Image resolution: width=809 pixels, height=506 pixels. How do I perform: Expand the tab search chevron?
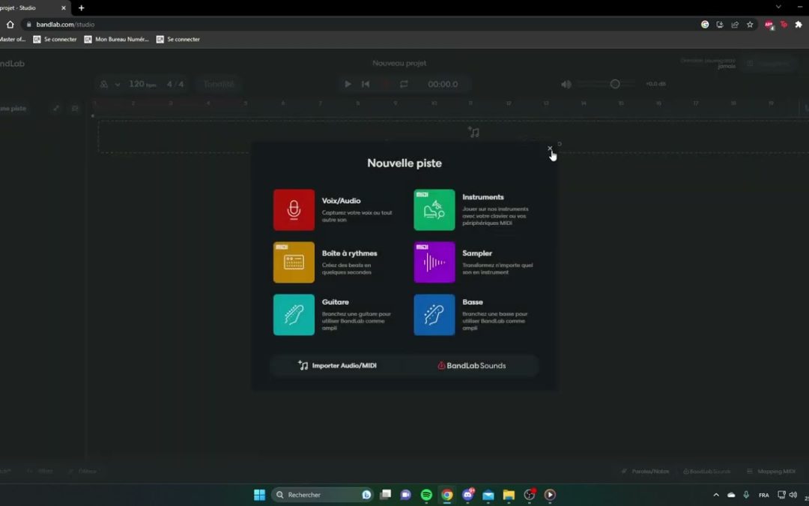click(x=778, y=7)
